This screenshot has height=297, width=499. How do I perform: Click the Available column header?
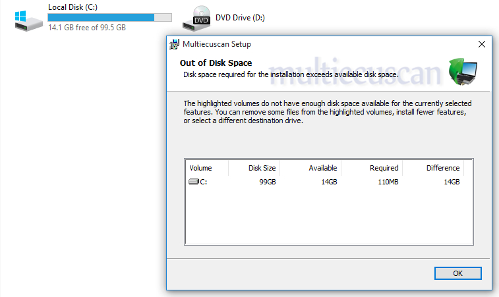coord(310,168)
